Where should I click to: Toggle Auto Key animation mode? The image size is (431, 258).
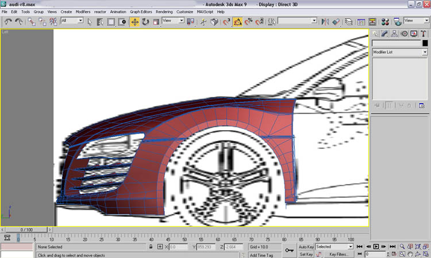pos(305,247)
